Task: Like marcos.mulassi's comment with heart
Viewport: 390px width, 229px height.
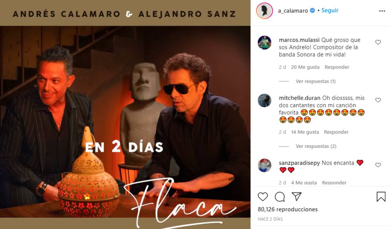Action: point(378,42)
